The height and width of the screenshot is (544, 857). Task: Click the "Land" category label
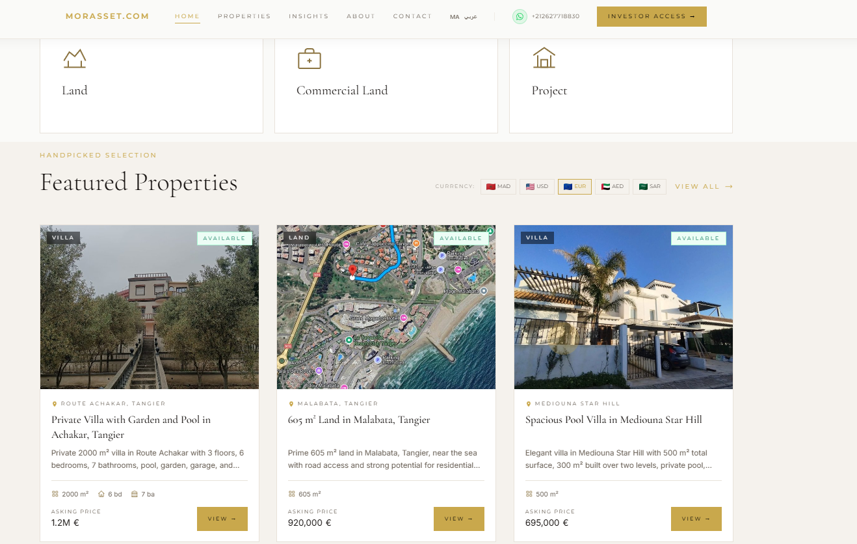coord(75,90)
